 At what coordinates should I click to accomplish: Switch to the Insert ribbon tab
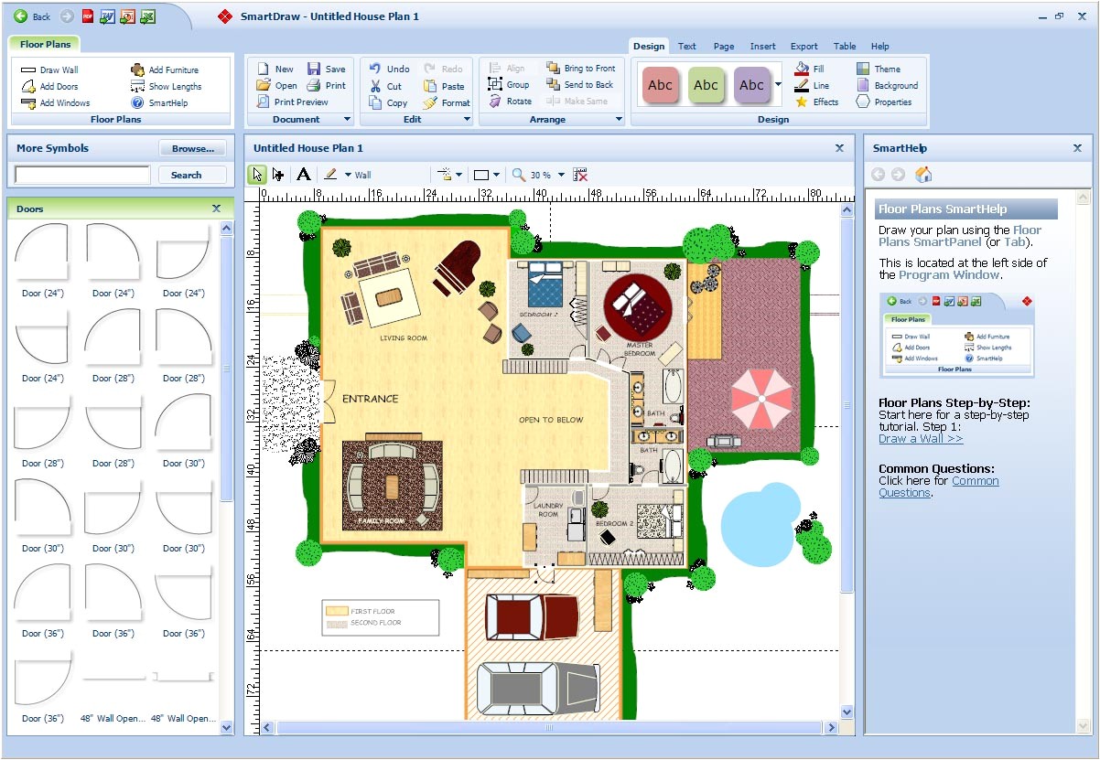[x=762, y=46]
